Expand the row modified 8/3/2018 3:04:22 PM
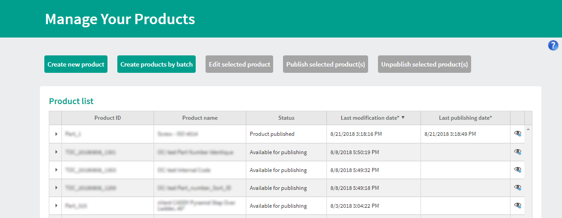562x218 pixels. (x=56, y=205)
